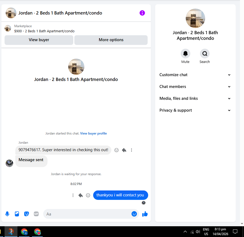244x237 pixels.
Task: Open the GIF picker
Action: [x=36, y=214]
